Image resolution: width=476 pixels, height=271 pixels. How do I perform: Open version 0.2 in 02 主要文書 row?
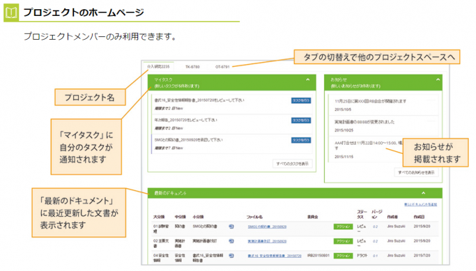coord(376,241)
